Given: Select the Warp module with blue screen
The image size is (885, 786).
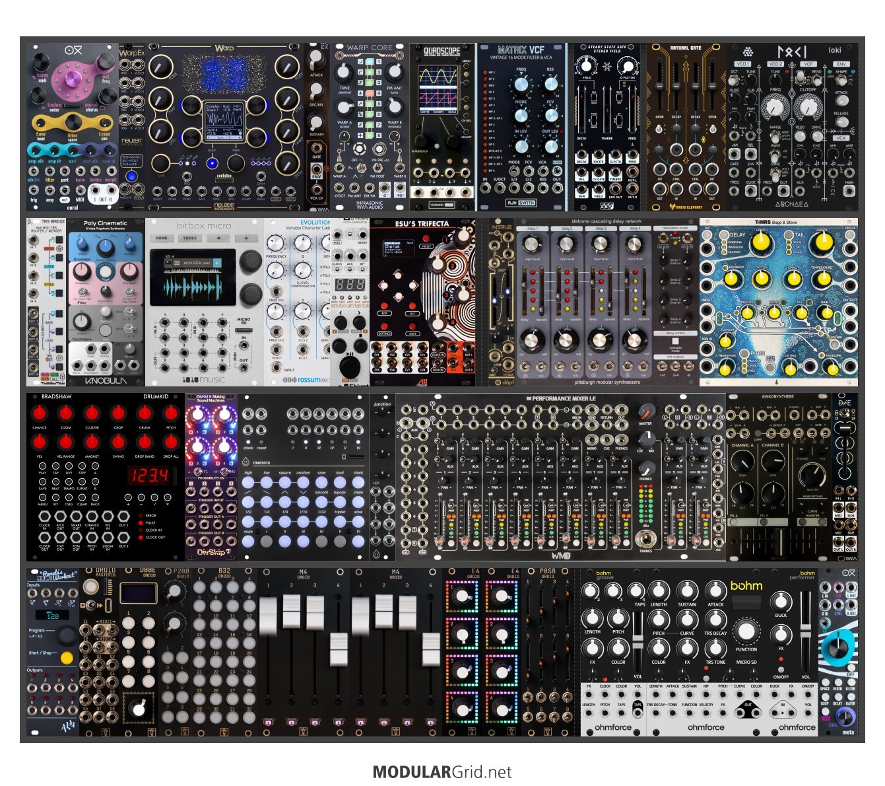Looking at the screenshot, I should coord(224,127).
